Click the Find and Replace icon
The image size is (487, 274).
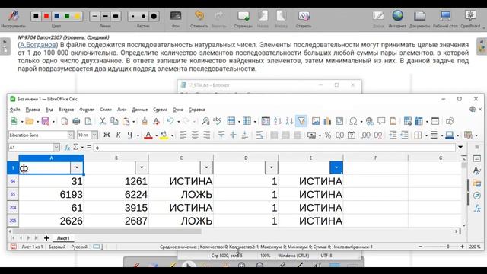[205, 121]
